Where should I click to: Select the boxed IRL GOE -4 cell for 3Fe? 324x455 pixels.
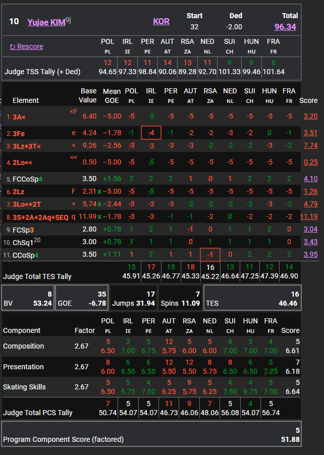[151, 133]
